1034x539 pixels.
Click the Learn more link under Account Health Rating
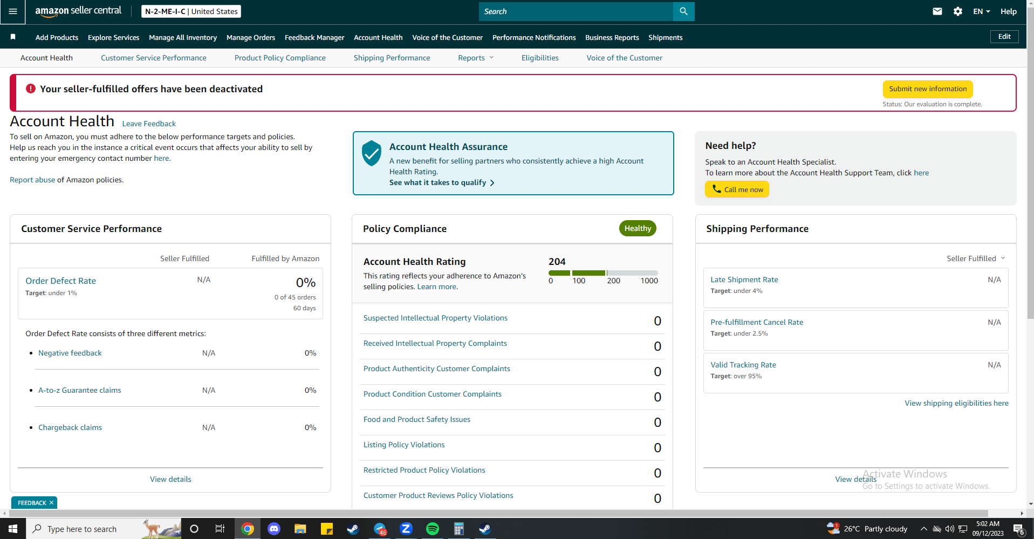point(436,286)
